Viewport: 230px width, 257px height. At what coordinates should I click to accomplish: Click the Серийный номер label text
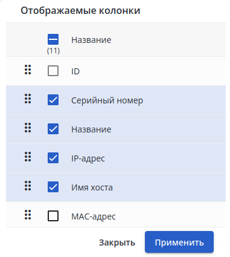pyautogui.click(x=107, y=100)
